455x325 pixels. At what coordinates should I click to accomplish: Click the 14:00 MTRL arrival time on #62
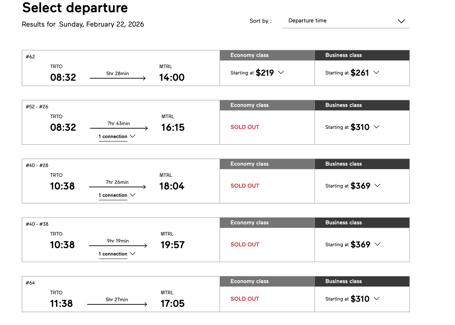(172, 77)
